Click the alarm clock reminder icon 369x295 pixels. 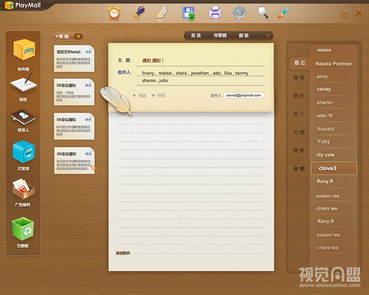114,13
